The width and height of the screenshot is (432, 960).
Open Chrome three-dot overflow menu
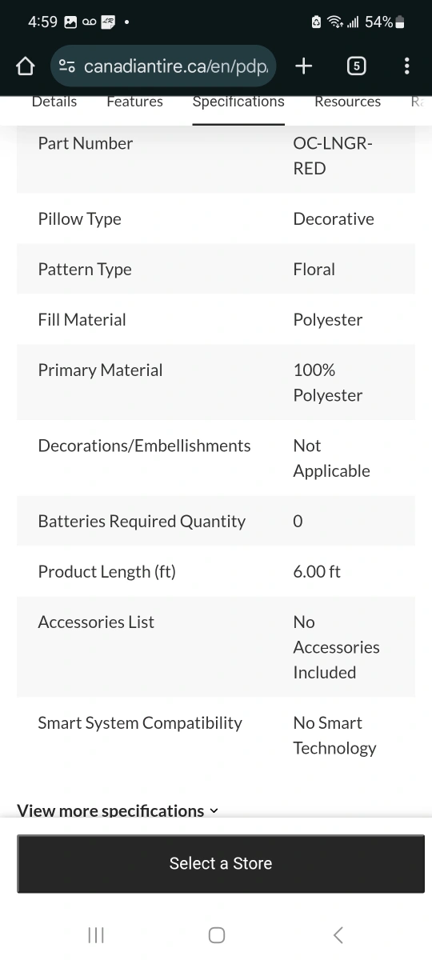click(x=407, y=66)
